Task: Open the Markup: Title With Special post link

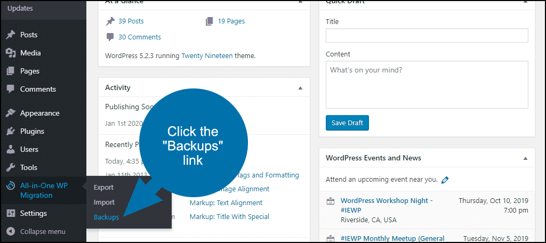Action: click(229, 216)
